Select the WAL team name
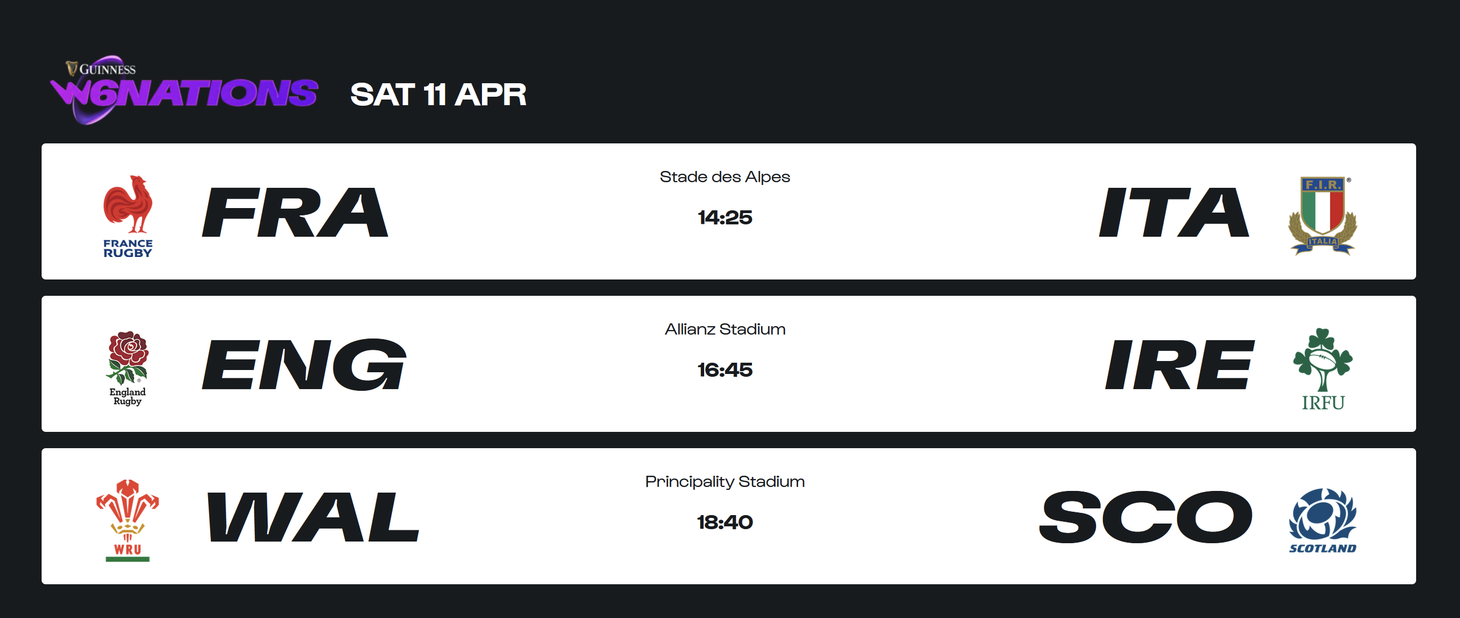Viewport: 1460px width, 618px height. point(313,517)
